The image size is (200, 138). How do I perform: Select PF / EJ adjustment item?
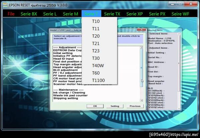[x=67, y=73]
